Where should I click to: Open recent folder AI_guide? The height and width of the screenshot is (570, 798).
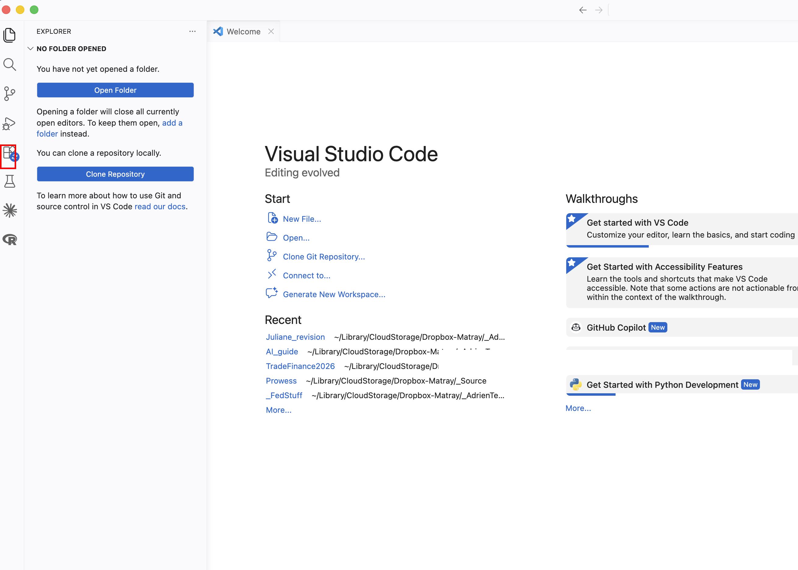[x=282, y=352]
